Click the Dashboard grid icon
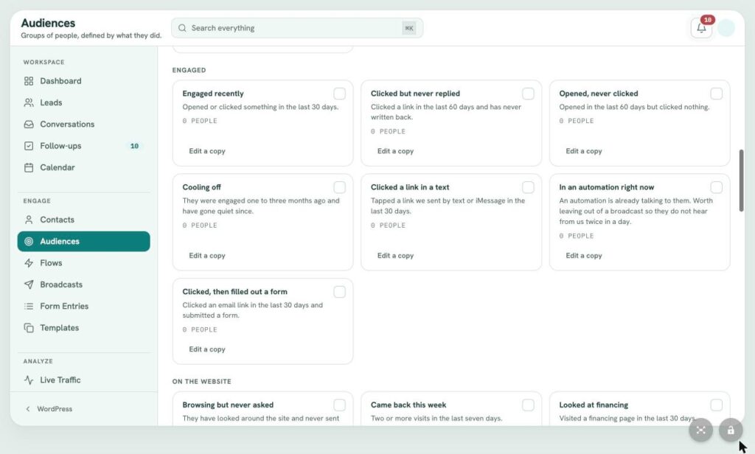Screen dimensions: 755x454 pyautogui.click(x=29, y=81)
